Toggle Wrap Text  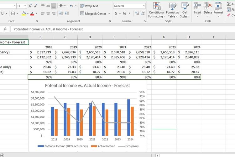point(89,6)
